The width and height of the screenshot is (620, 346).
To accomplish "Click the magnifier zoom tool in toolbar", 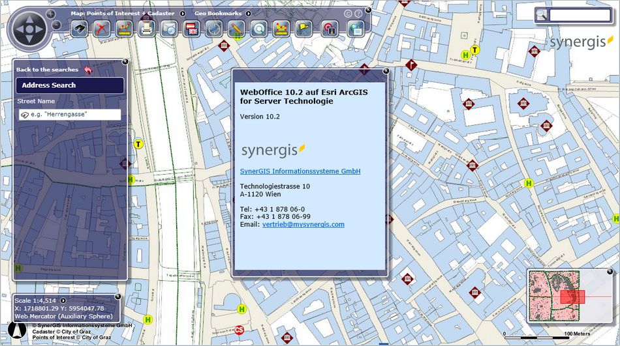I will coord(259,29).
